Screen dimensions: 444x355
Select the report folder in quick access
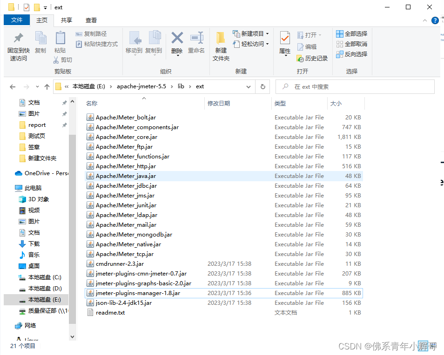[x=32, y=125]
